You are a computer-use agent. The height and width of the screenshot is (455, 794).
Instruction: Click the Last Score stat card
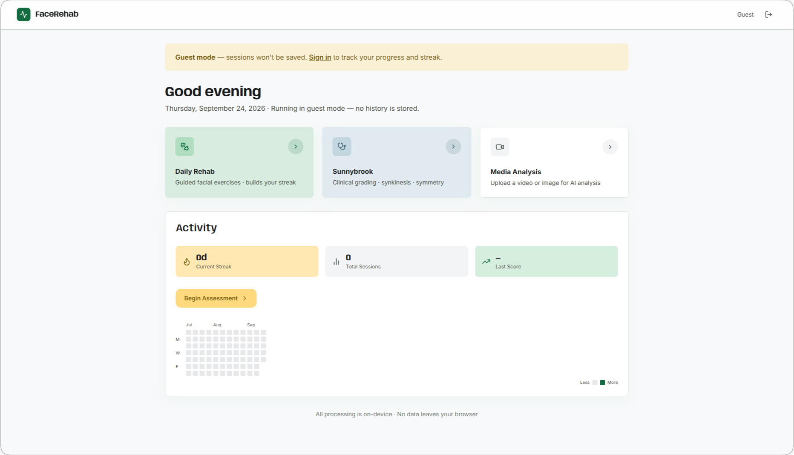point(546,261)
